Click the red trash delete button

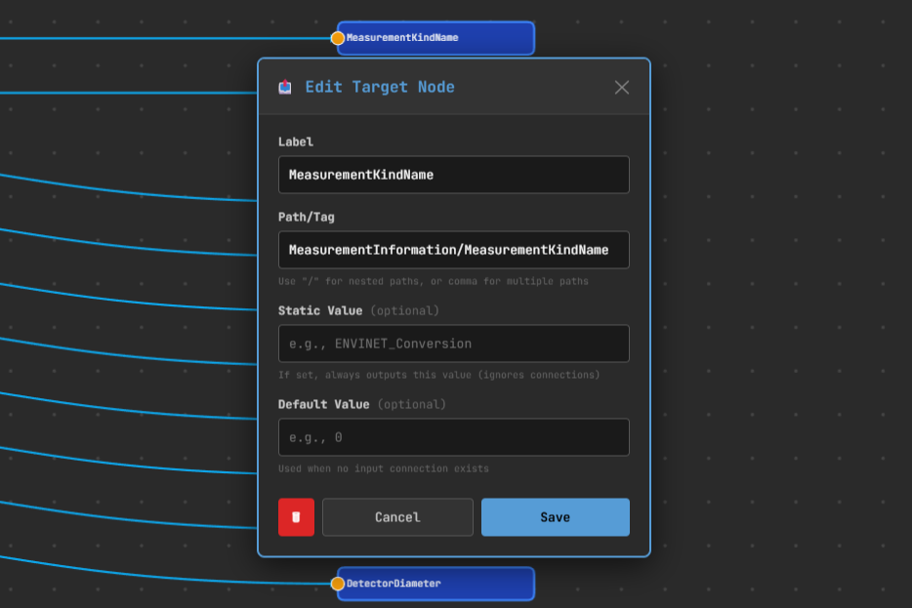tap(296, 517)
